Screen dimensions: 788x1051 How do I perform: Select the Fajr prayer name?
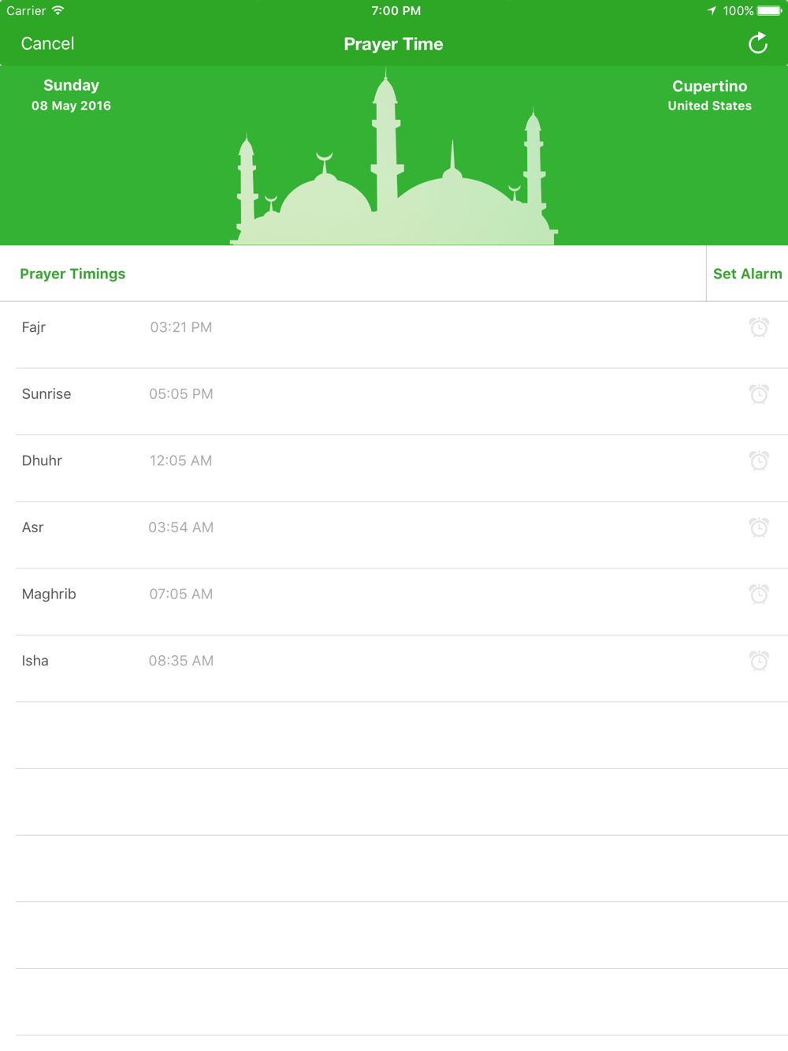pyautogui.click(x=34, y=327)
